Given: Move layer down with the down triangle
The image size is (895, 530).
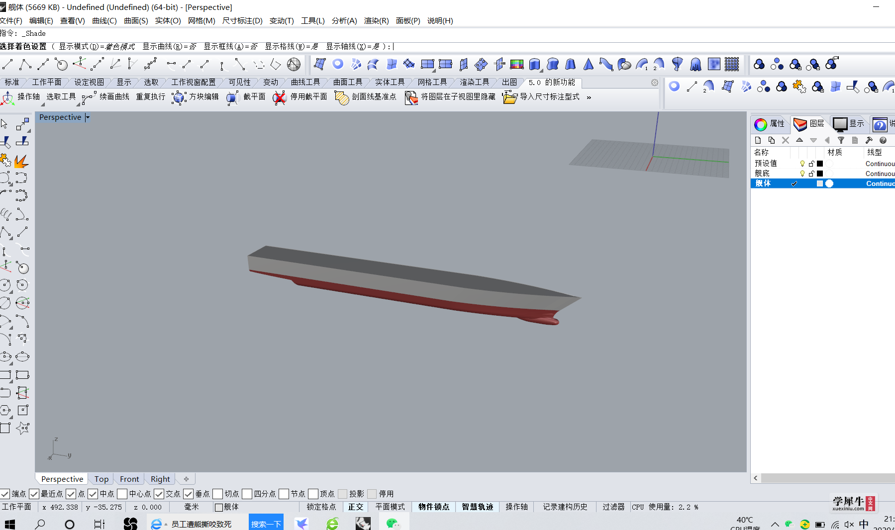Looking at the screenshot, I should pos(813,140).
